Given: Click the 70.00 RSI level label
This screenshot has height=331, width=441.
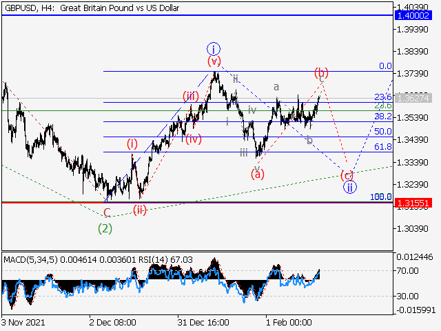Looking at the screenshot, I should pos(407,271).
